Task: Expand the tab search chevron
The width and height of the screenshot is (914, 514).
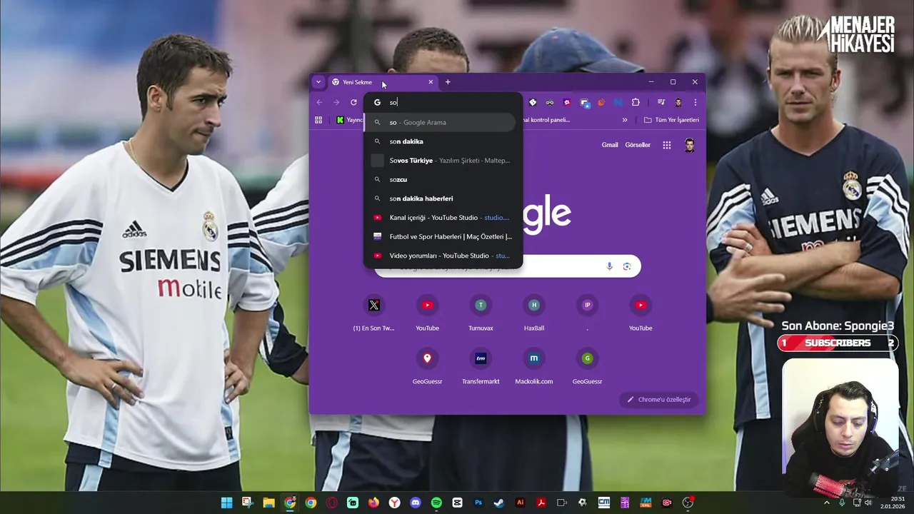Action: 318,82
